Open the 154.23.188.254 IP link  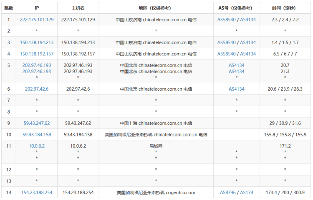37,193
